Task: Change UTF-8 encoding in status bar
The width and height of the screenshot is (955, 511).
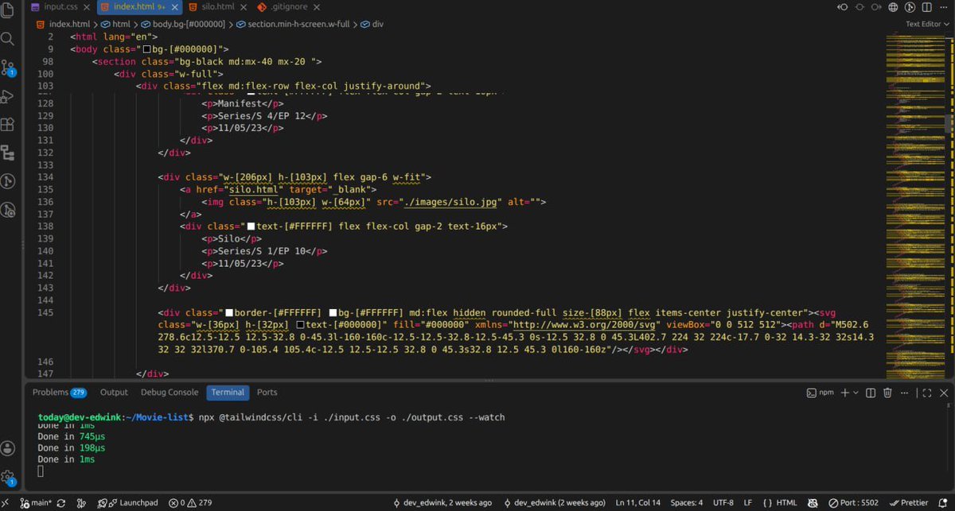Action: pyautogui.click(x=723, y=503)
